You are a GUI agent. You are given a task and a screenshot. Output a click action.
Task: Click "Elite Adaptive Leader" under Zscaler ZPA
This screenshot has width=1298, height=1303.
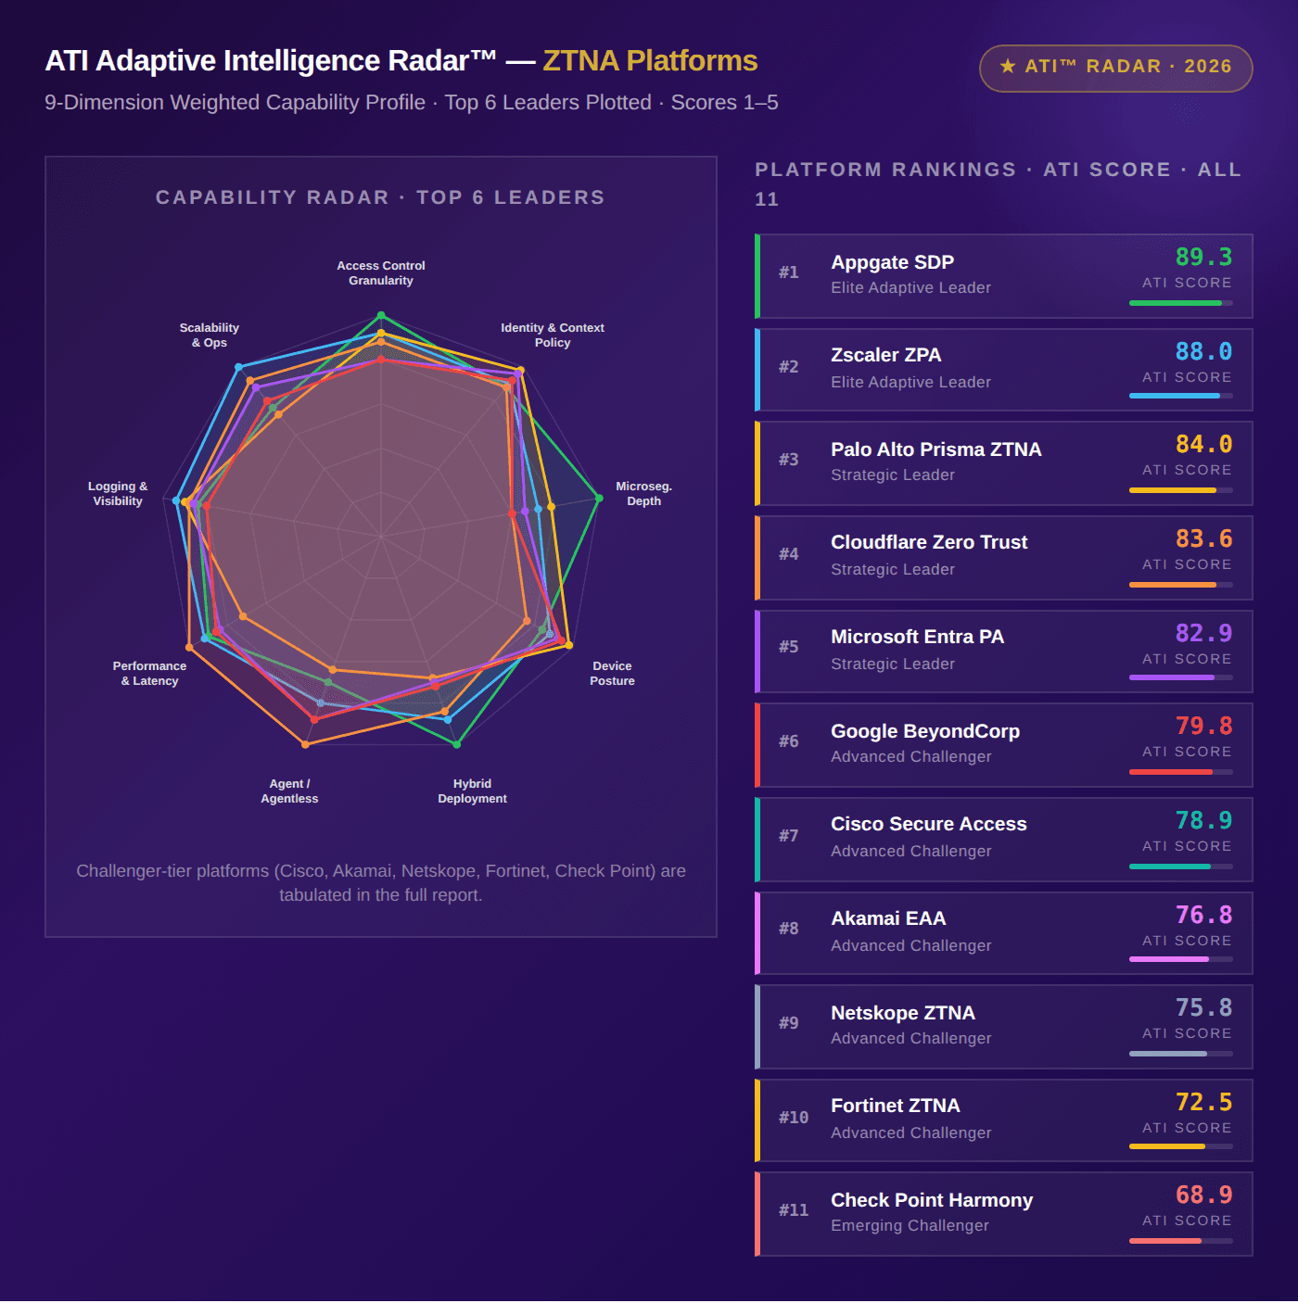click(x=910, y=382)
